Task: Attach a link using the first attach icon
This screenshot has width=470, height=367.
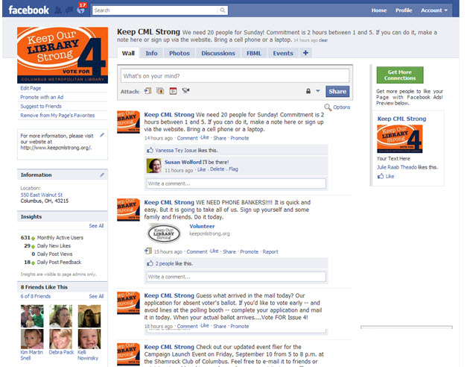Action: pyautogui.click(x=147, y=91)
